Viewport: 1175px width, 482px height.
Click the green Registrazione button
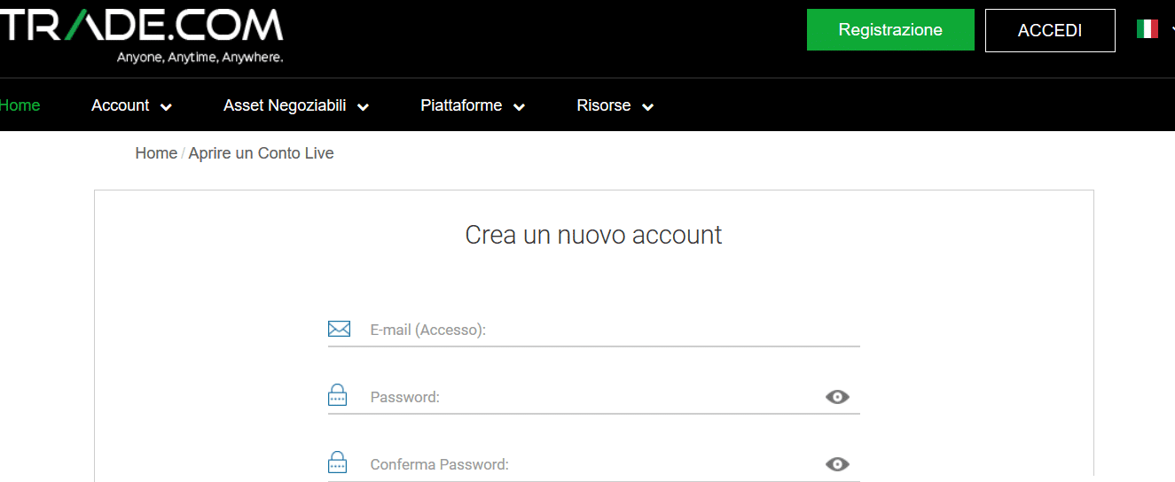(890, 30)
